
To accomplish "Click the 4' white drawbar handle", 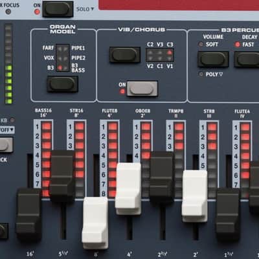I will click(x=128, y=189).
